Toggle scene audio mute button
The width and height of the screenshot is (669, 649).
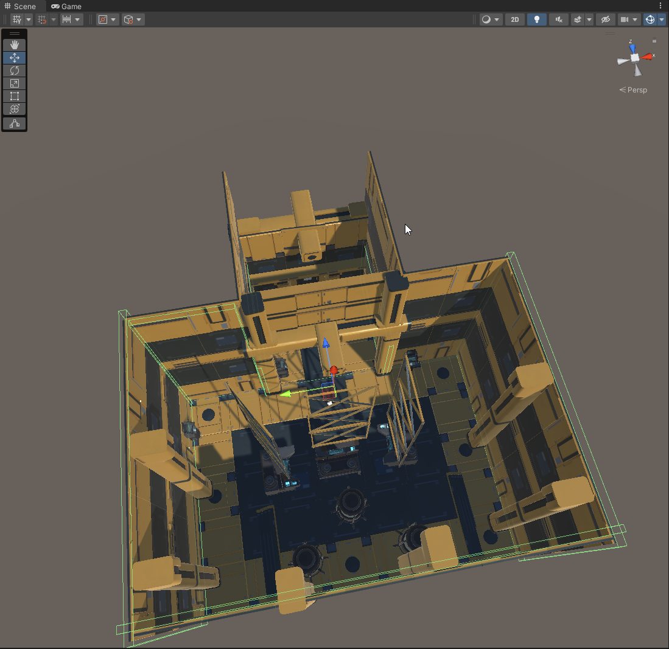coord(558,19)
